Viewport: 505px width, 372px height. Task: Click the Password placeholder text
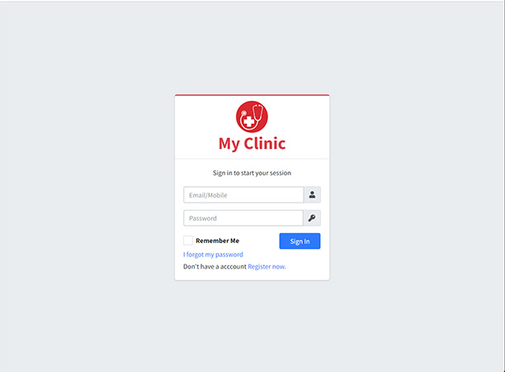pyautogui.click(x=203, y=218)
